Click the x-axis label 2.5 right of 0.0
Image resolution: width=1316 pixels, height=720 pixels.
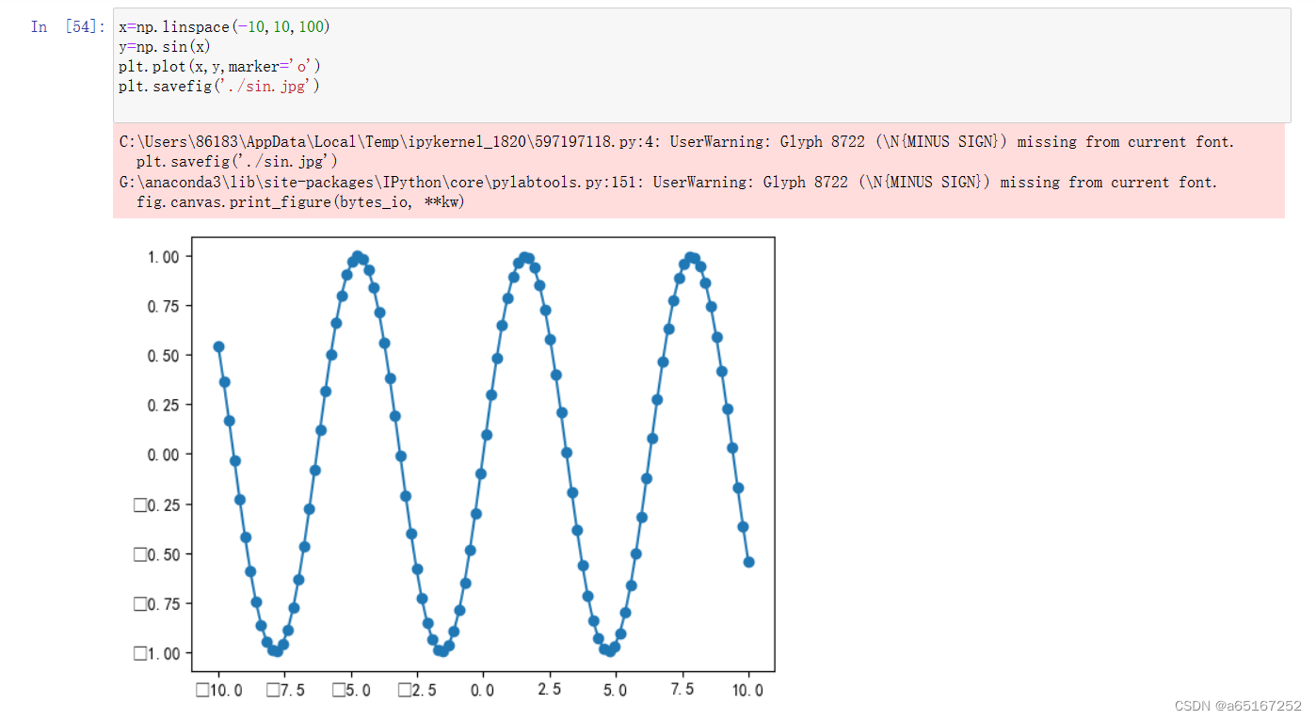[549, 690]
